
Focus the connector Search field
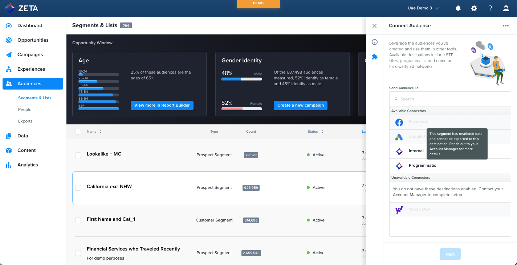(450, 99)
